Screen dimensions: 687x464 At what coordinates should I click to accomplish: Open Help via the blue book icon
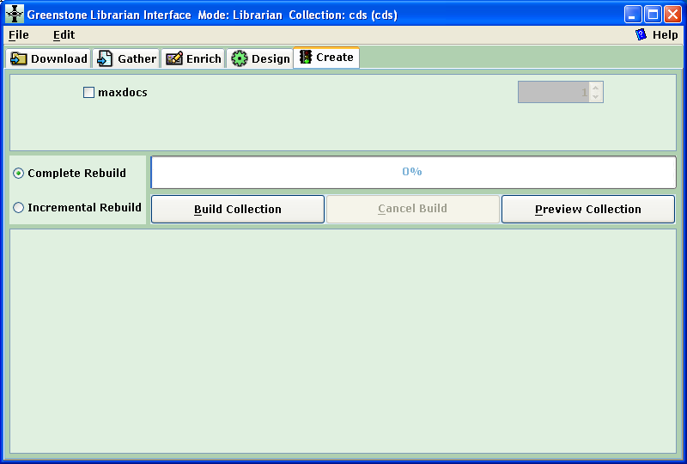(x=641, y=35)
